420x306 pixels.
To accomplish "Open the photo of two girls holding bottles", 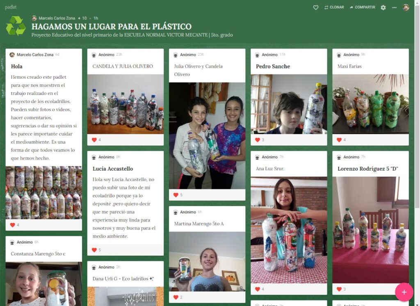I will coord(207,136).
